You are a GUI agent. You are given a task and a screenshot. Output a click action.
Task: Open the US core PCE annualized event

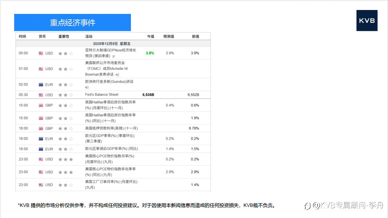tap(110, 172)
